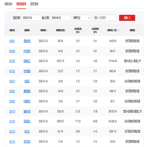This screenshot has height=147, width=148.
Task: Open the 惠城环保 stock name link
Action: coord(27,112)
